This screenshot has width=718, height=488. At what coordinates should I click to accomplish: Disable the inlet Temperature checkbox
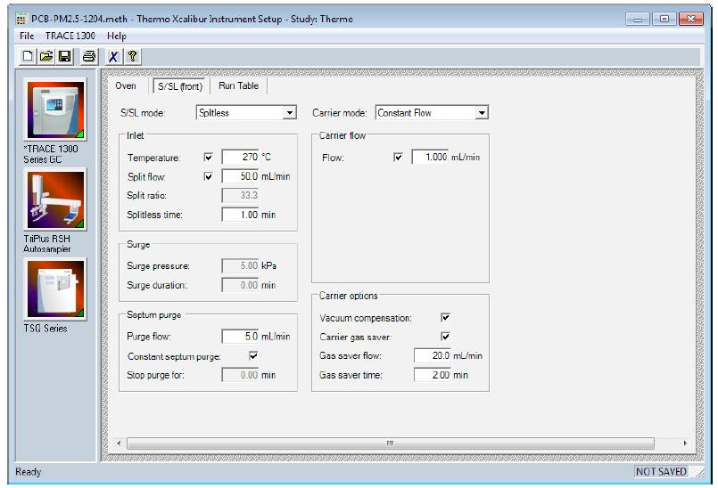209,158
